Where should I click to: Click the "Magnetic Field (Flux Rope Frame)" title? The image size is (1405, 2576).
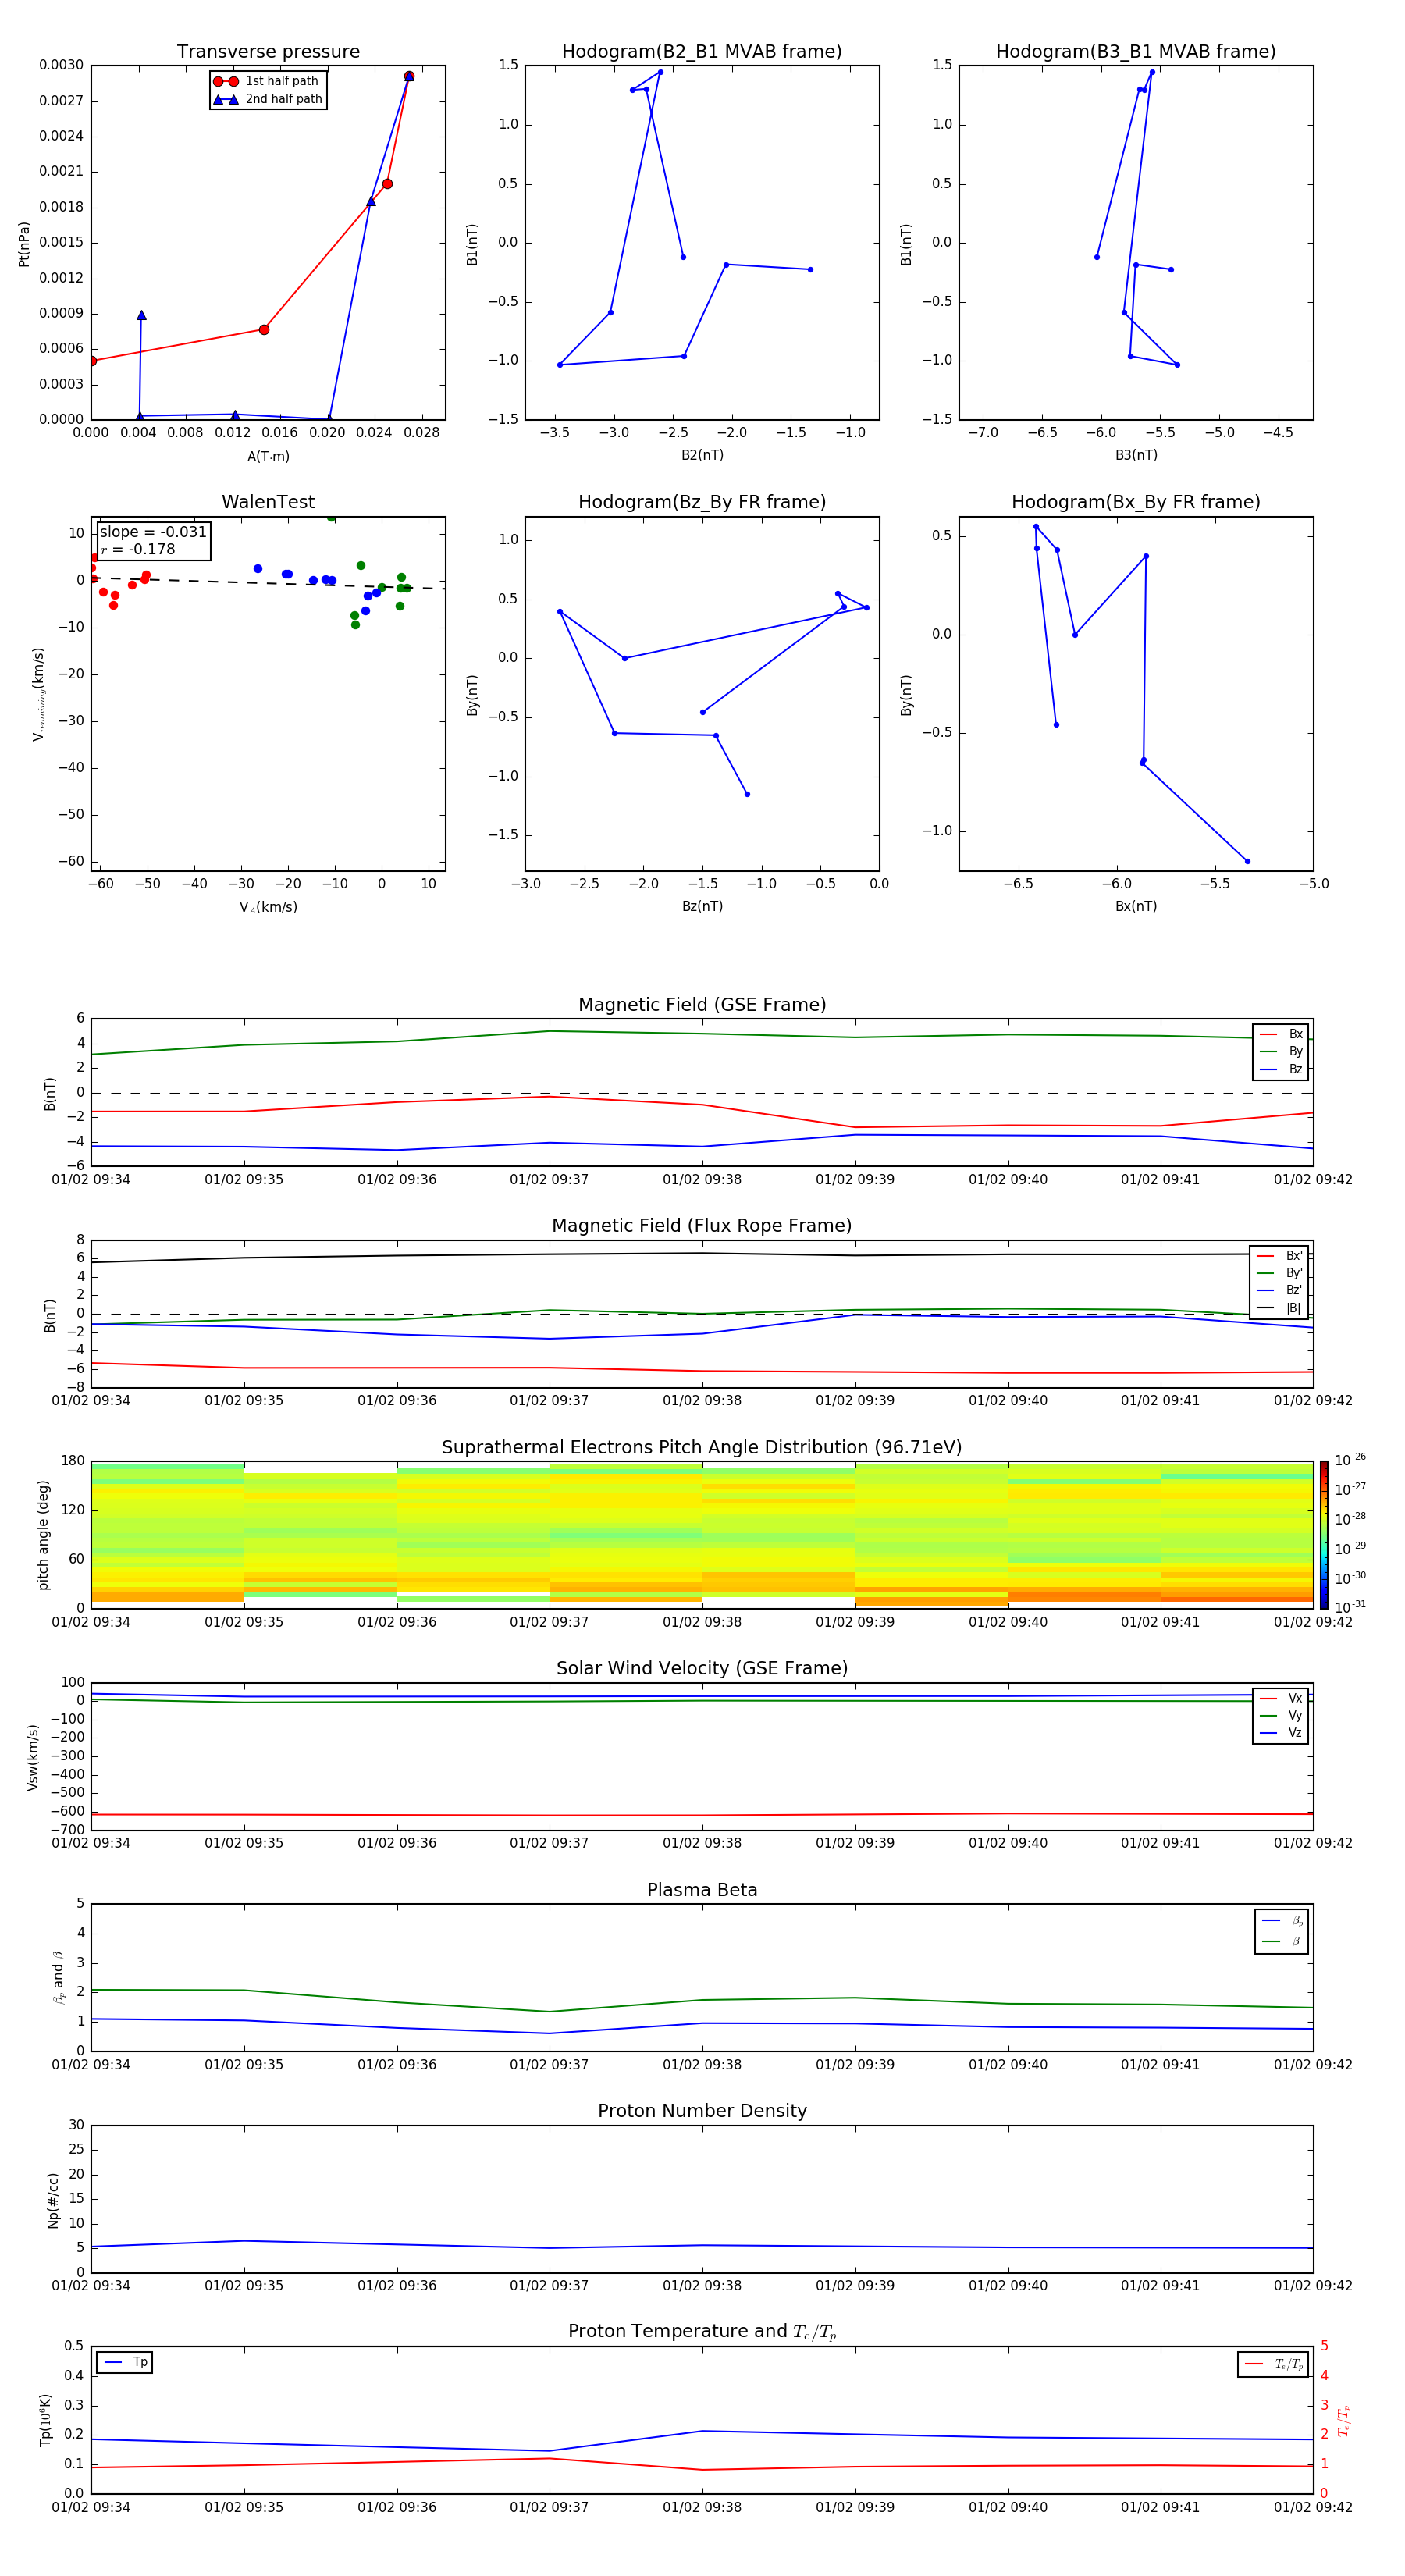702,1226
